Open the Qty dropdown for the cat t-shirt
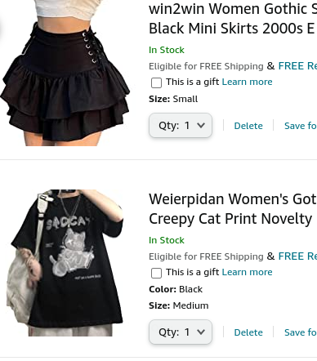Screen dimensions: 317x361 point(181,332)
